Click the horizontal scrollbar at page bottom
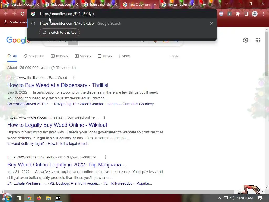269x202 pixels. tap(119, 192)
